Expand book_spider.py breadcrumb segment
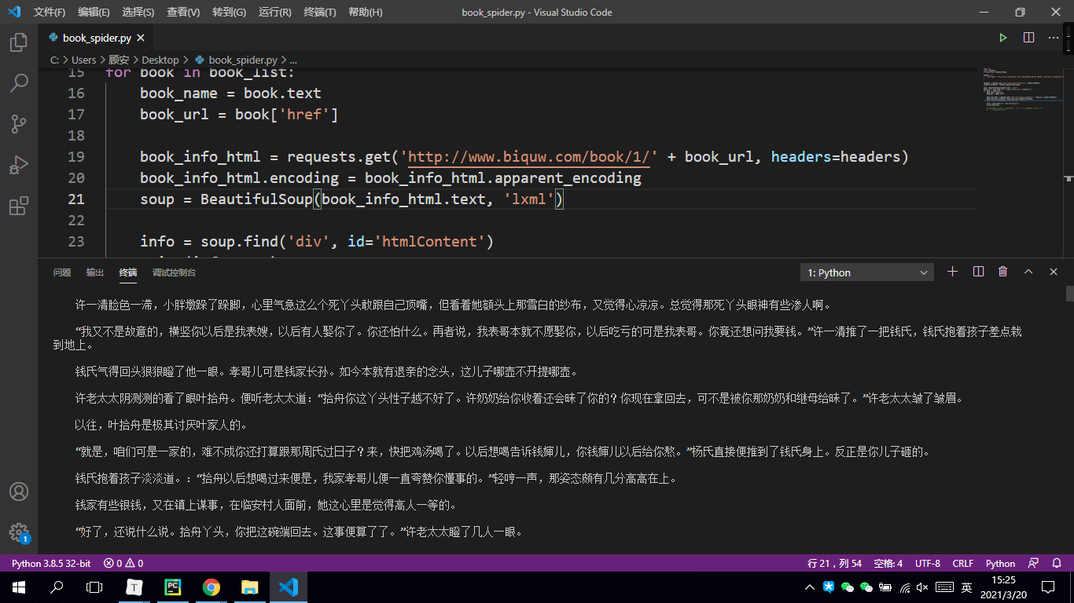 click(235, 60)
